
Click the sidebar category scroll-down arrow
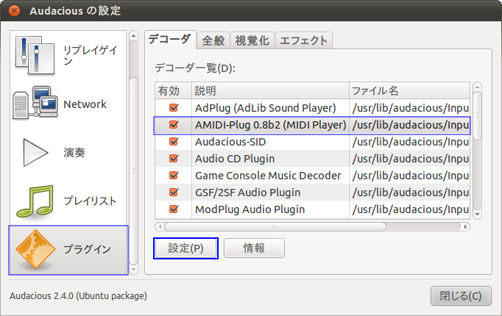tap(134, 270)
